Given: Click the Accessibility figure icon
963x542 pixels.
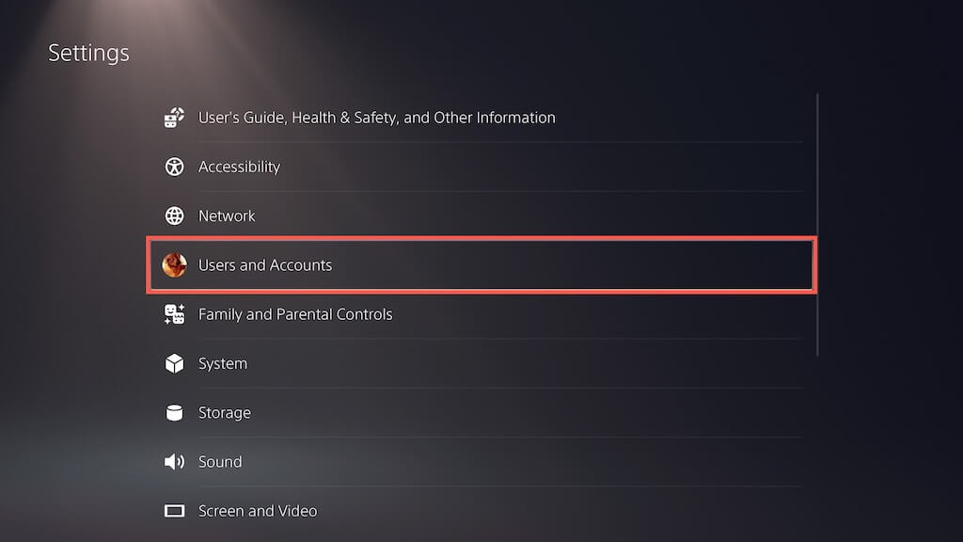Looking at the screenshot, I should [x=174, y=167].
